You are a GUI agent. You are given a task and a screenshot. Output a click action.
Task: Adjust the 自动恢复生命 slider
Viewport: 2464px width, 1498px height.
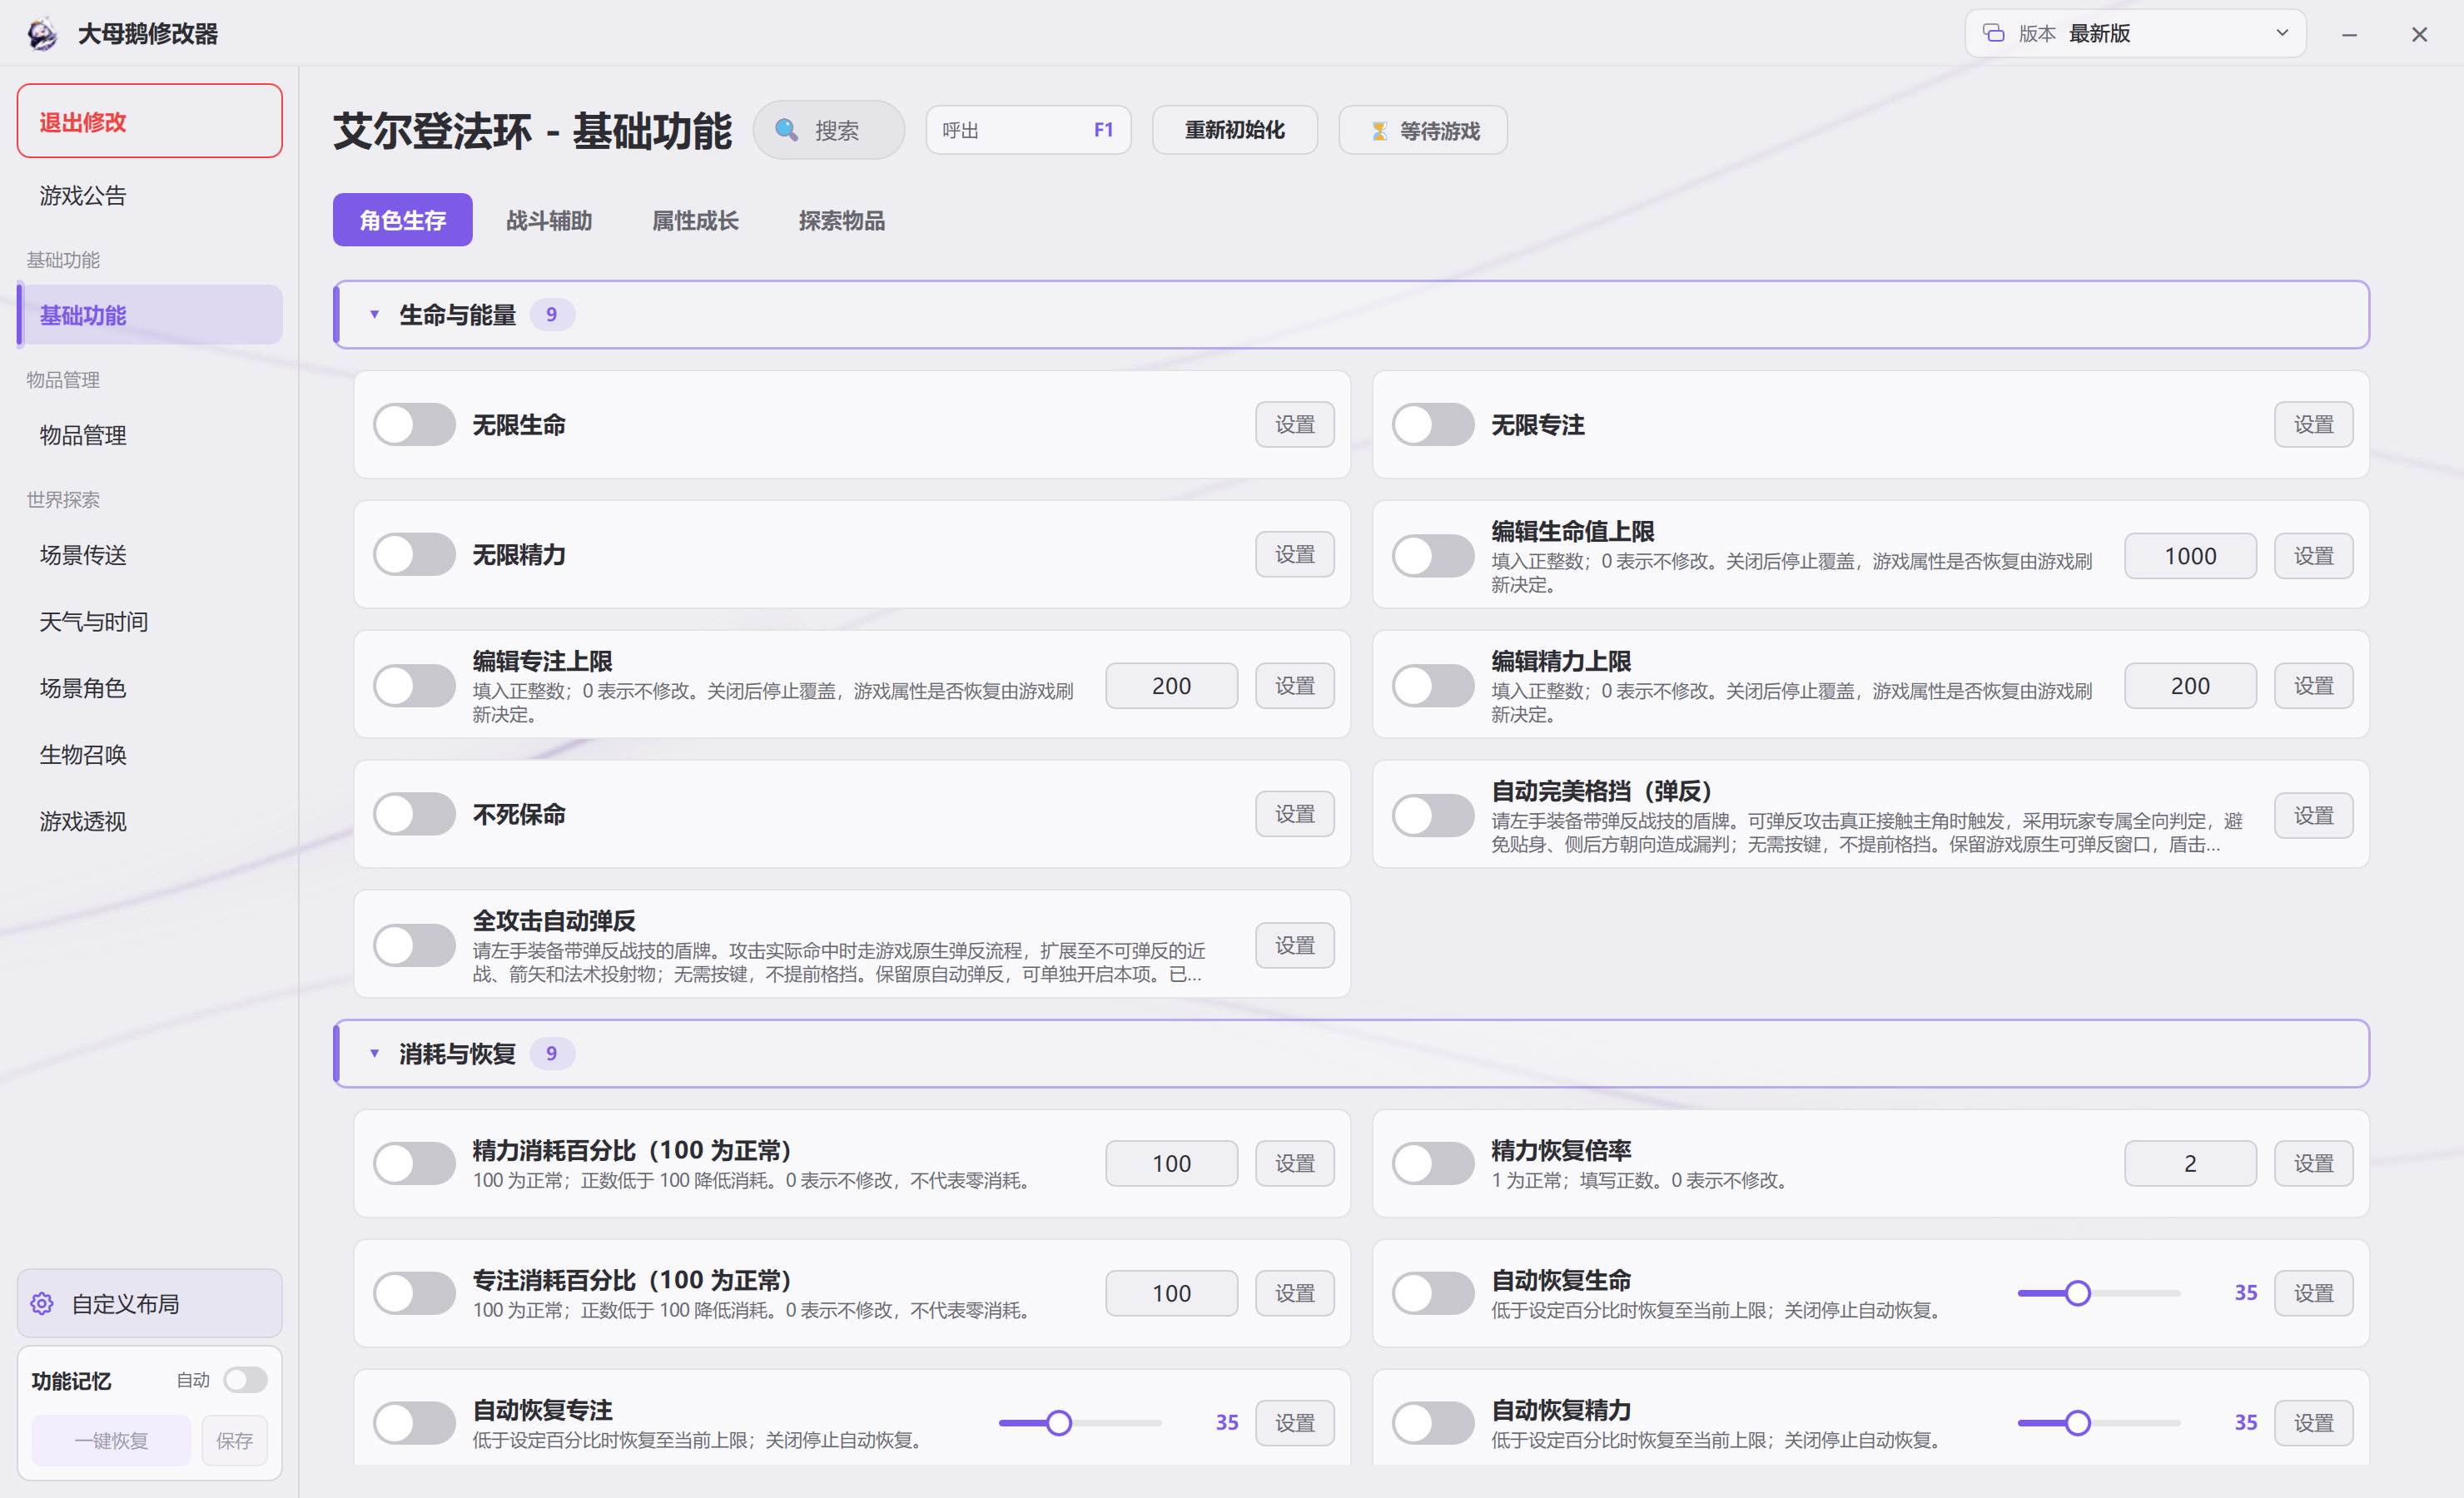click(2098, 1293)
